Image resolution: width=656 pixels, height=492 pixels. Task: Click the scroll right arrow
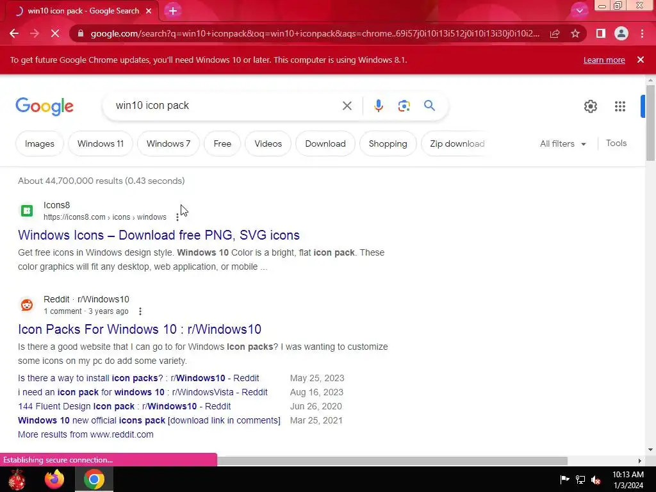coord(640,461)
